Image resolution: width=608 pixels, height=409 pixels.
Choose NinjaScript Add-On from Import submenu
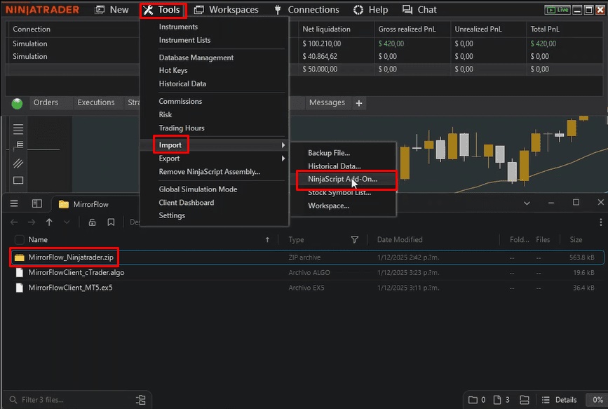coord(342,180)
